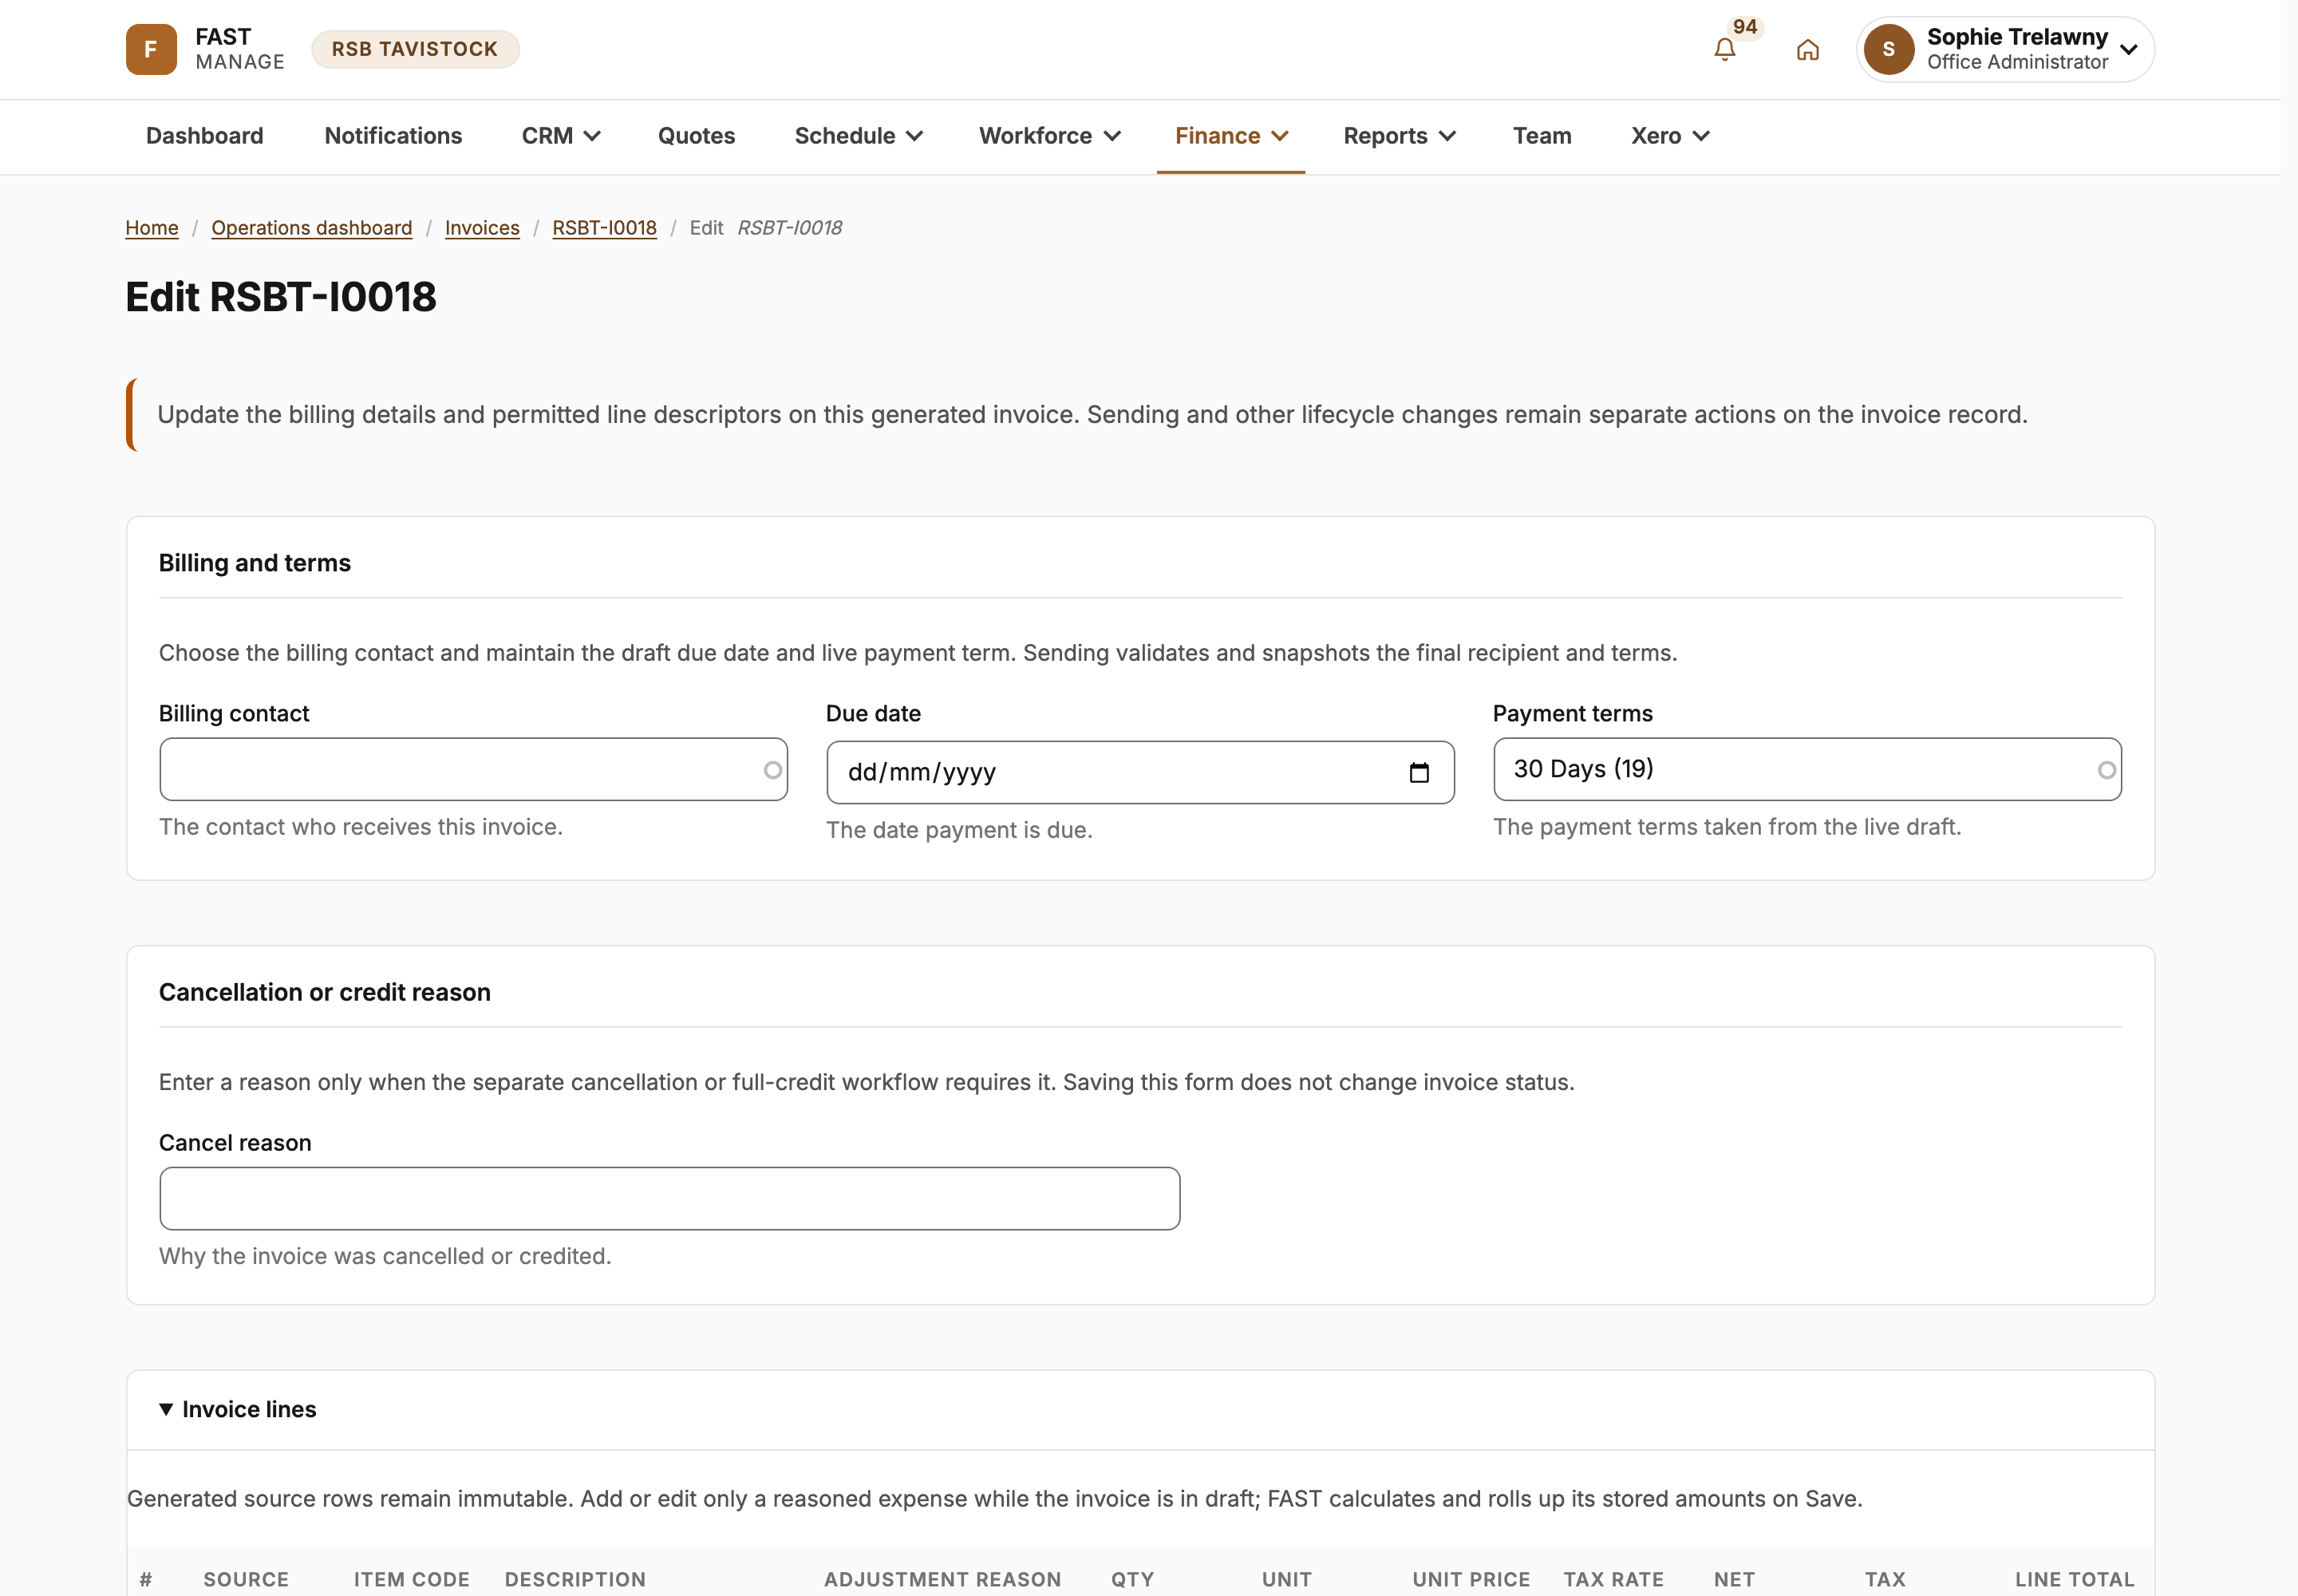Click the ITEM CODE column header
This screenshot has width=2298, height=1596.
tap(412, 1579)
